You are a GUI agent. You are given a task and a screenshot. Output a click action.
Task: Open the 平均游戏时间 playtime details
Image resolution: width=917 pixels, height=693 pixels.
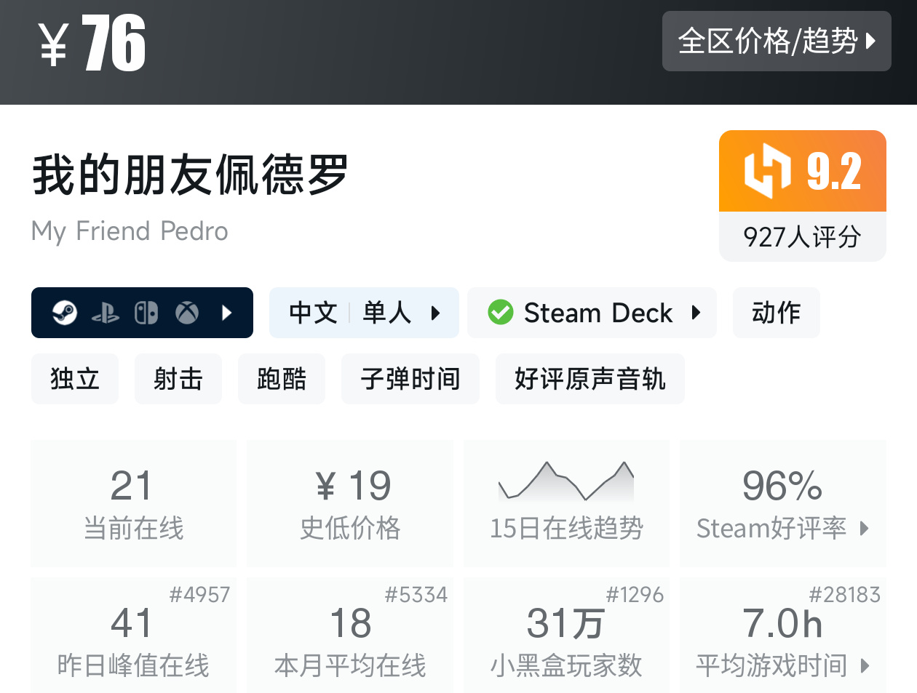(x=782, y=665)
